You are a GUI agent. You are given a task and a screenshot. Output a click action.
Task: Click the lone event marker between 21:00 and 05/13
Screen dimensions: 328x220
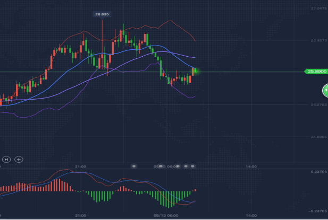[x=134, y=166]
